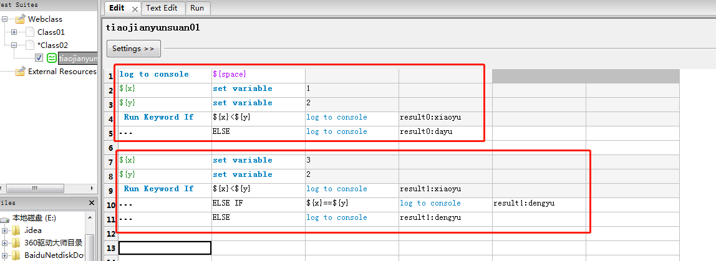
Task: Select the tiaojianyunsuan test case item
Action: 78,59
